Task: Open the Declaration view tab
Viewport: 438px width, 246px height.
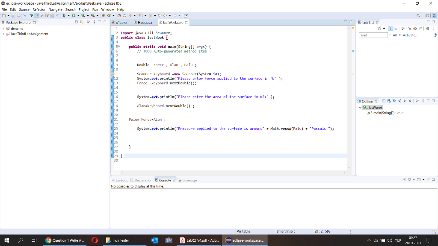Action: click(x=142, y=180)
